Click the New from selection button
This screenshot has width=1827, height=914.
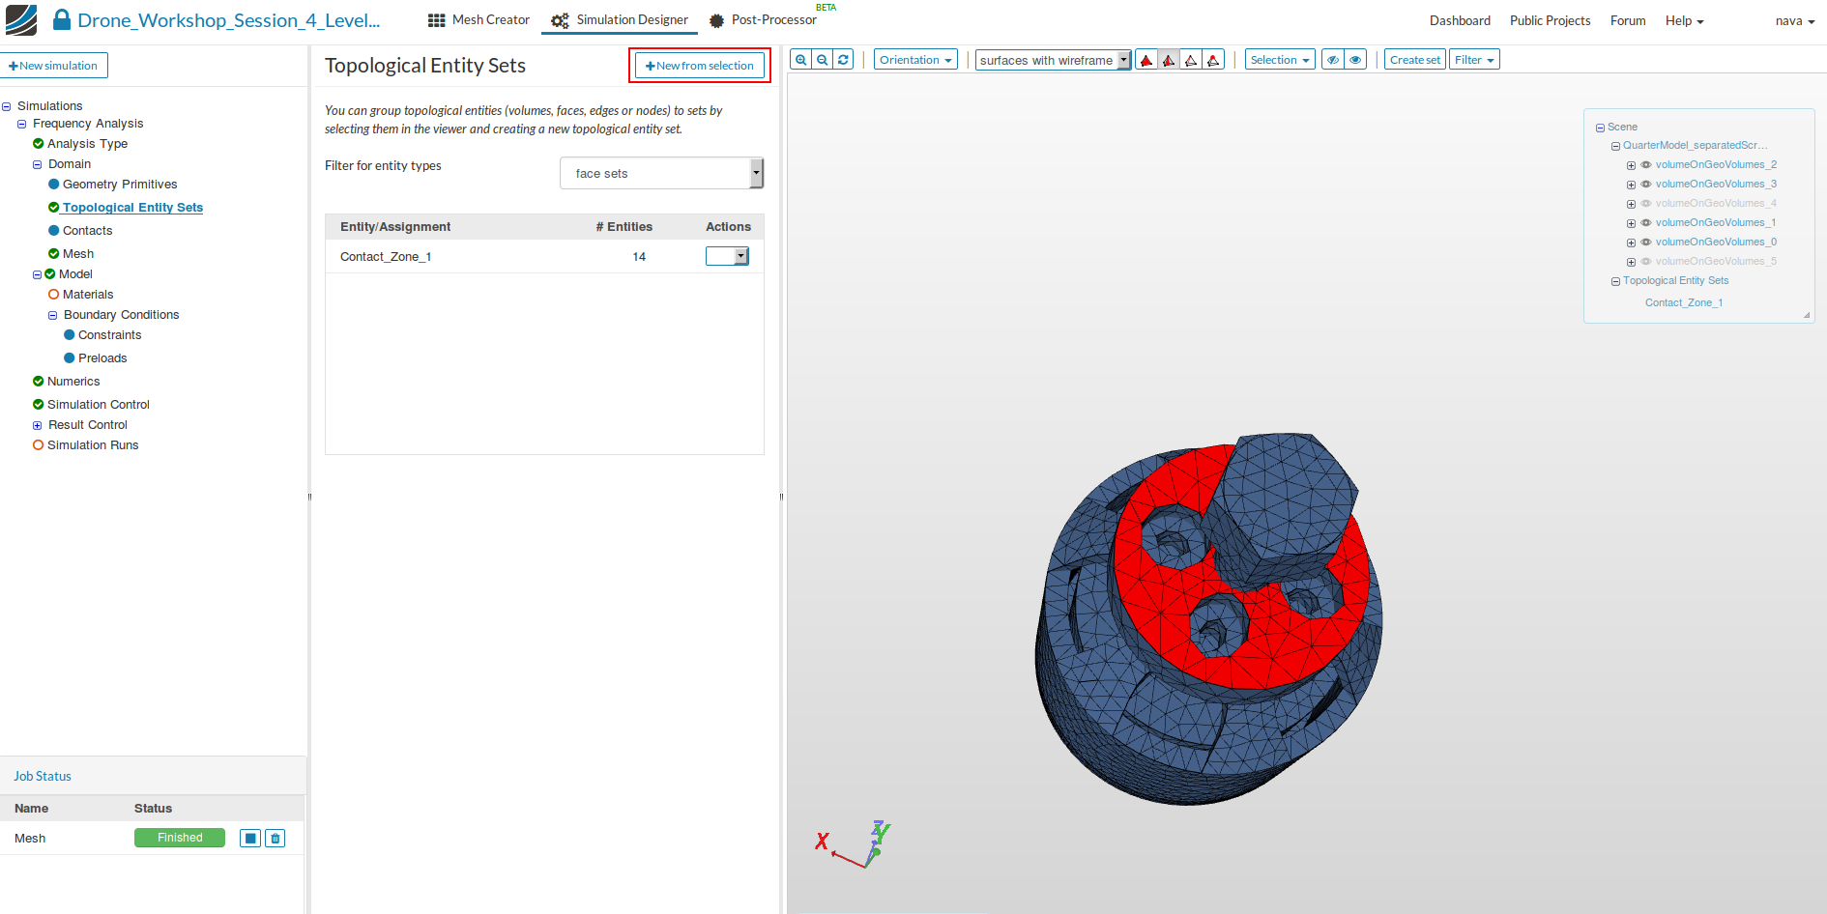(700, 66)
